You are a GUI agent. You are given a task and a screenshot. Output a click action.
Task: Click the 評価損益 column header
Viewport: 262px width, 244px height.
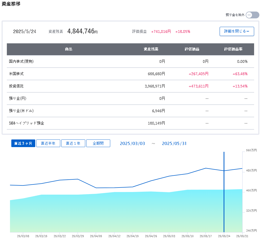coord(192,49)
